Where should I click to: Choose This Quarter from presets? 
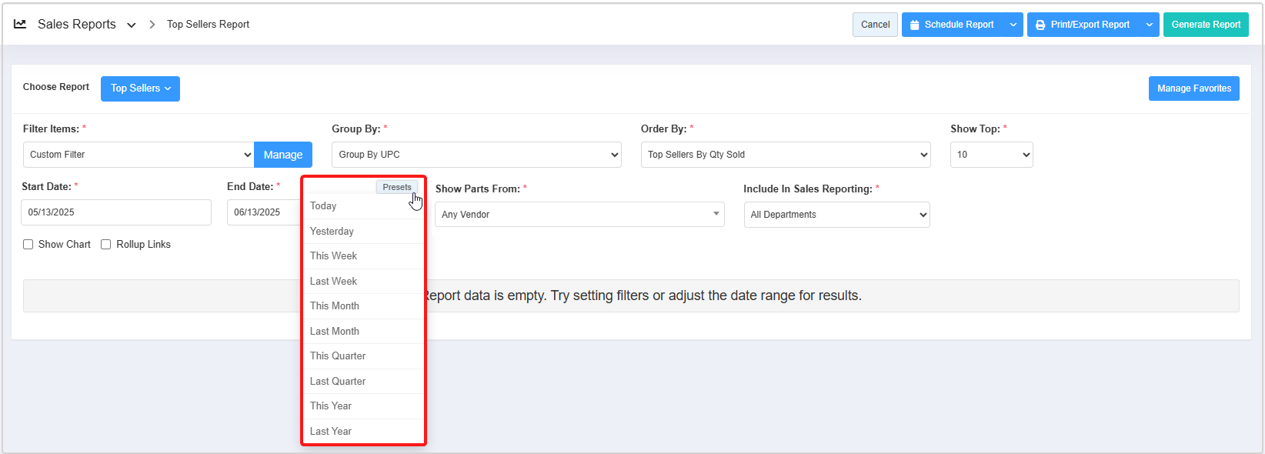click(338, 356)
